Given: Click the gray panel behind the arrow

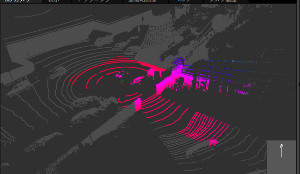Looking at the screenshot, I should pyautogui.click(x=282, y=157).
